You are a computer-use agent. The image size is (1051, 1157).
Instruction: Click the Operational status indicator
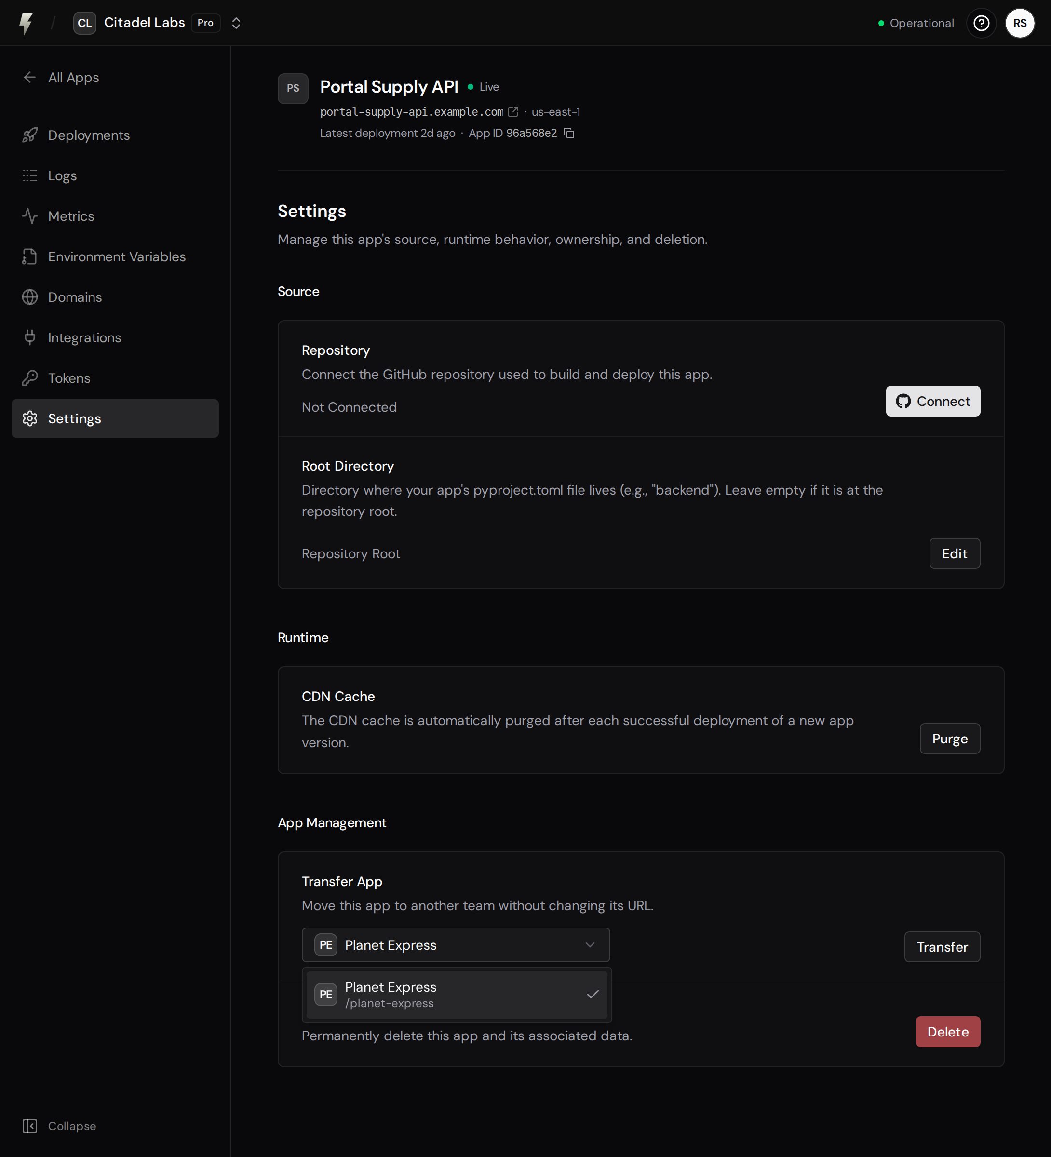[916, 23]
